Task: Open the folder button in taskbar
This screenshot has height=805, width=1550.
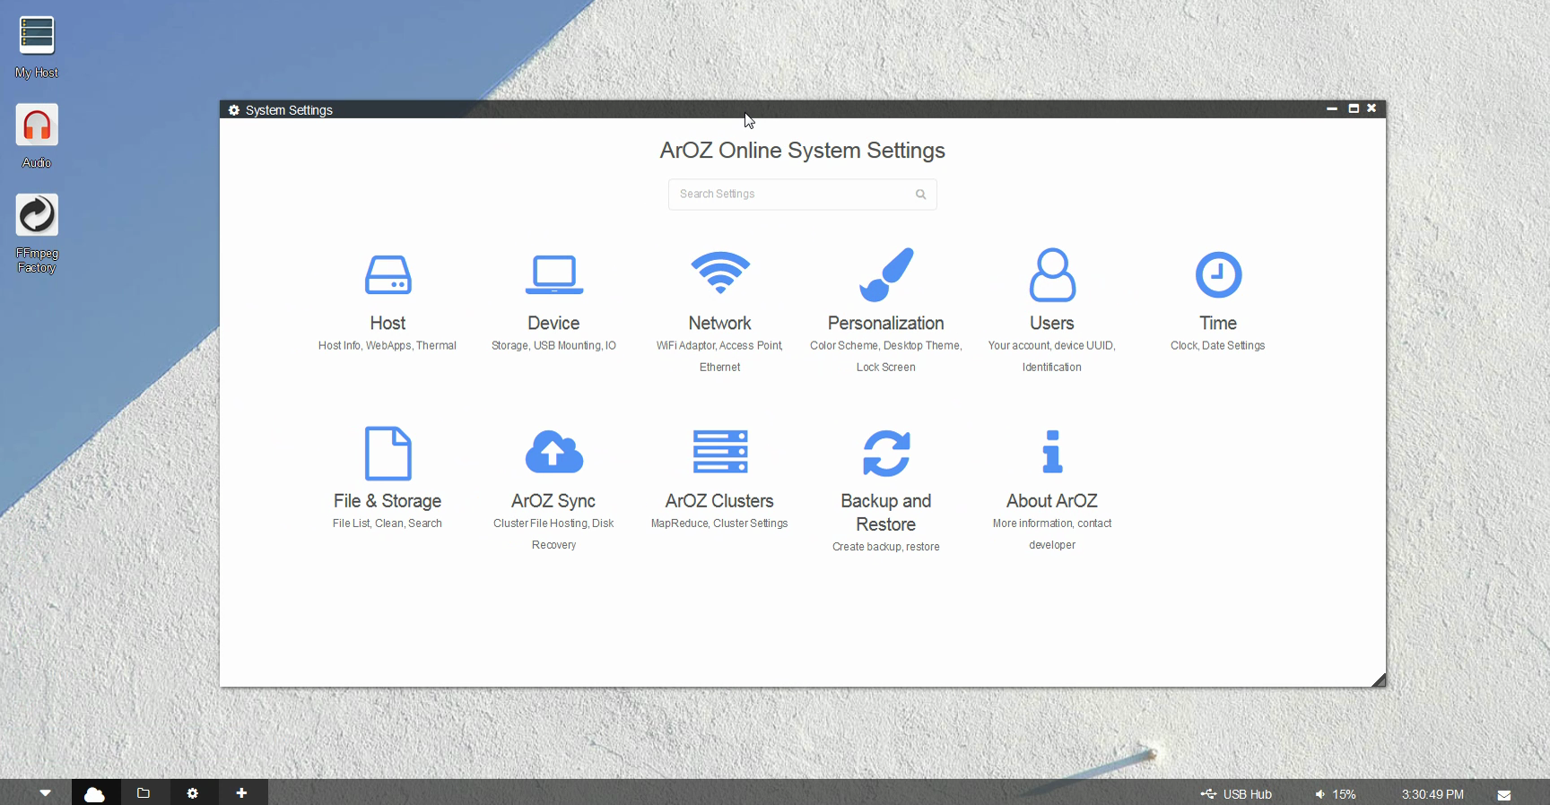Action: point(144,793)
